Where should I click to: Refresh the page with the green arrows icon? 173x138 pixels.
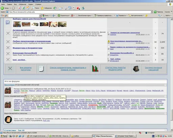point(24,8)
